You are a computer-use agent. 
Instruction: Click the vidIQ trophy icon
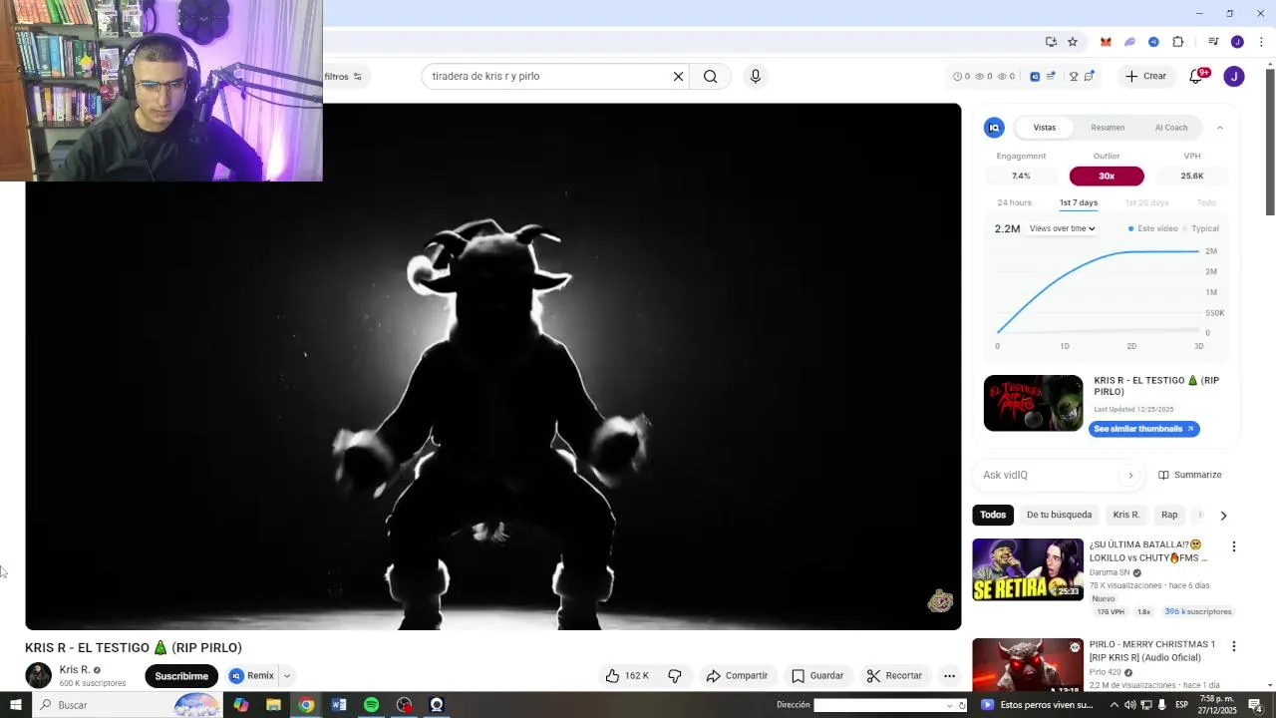click(x=1074, y=77)
